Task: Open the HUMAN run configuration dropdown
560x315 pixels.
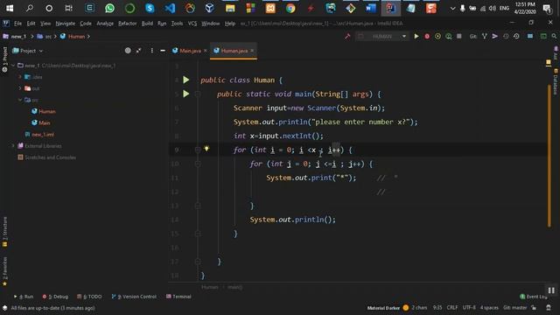Action: [381, 37]
